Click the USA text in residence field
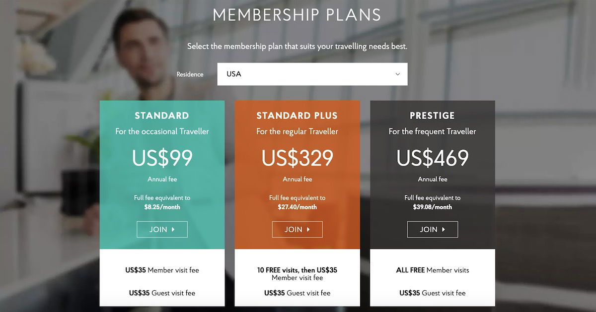 pos(234,74)
